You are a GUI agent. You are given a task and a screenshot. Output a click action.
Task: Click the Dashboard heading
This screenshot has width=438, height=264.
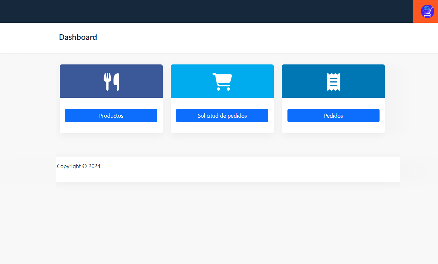[x=78, y=37]
